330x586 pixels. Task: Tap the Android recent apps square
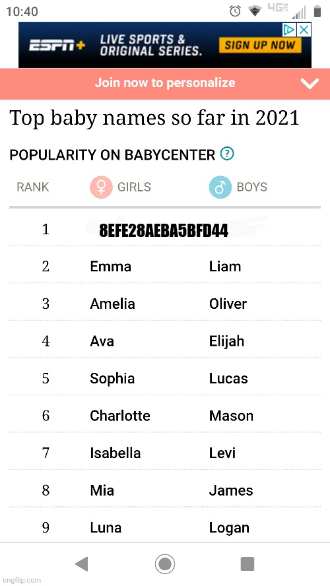247,564
